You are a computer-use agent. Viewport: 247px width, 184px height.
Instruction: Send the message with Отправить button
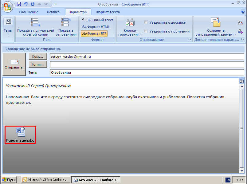pyautogui.click(x=14, y=64)
